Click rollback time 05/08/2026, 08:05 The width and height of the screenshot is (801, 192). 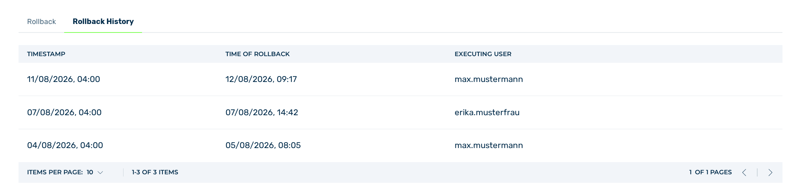pos(263,145)
